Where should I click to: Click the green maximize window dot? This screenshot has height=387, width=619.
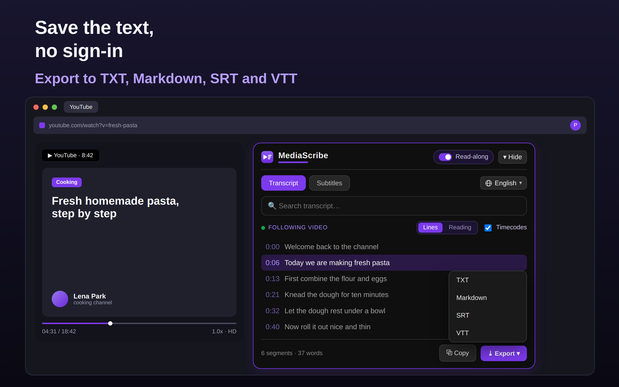tap(54, 107)
